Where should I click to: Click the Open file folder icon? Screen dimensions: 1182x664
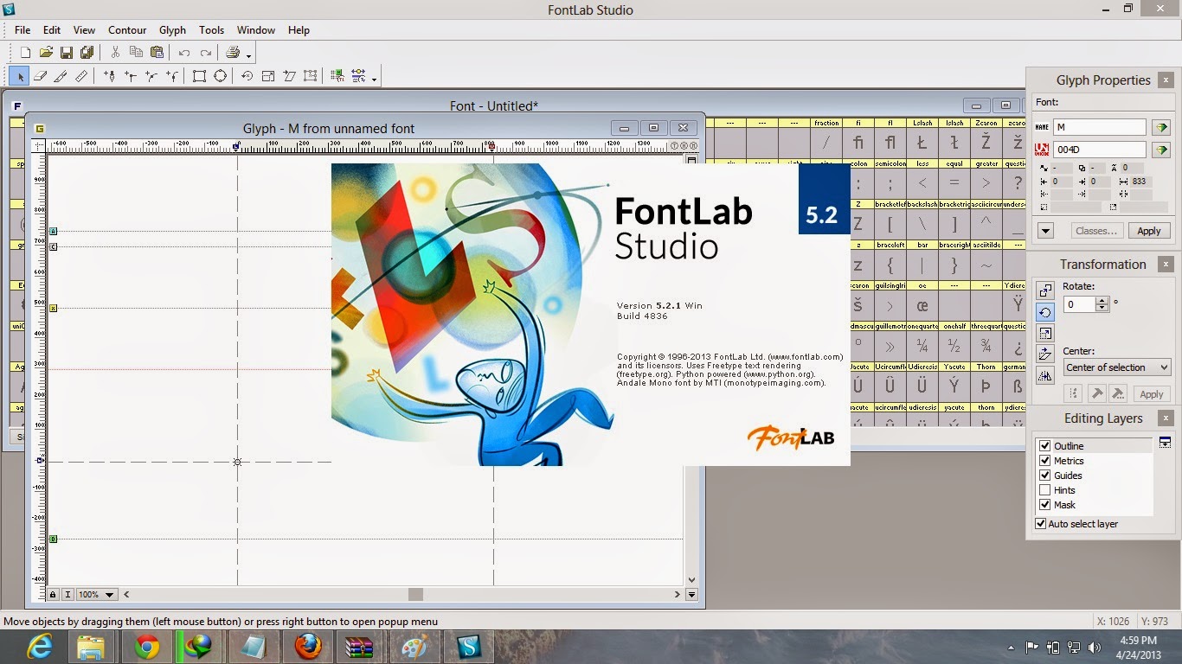47,53
